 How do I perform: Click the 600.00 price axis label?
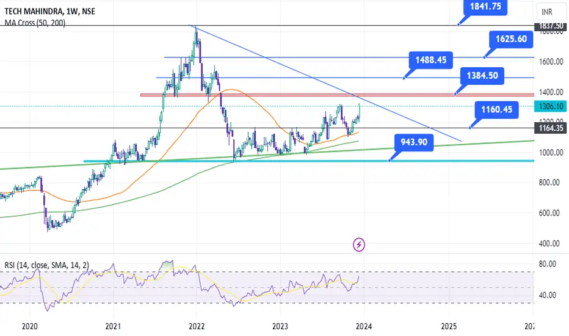[549, 213]
